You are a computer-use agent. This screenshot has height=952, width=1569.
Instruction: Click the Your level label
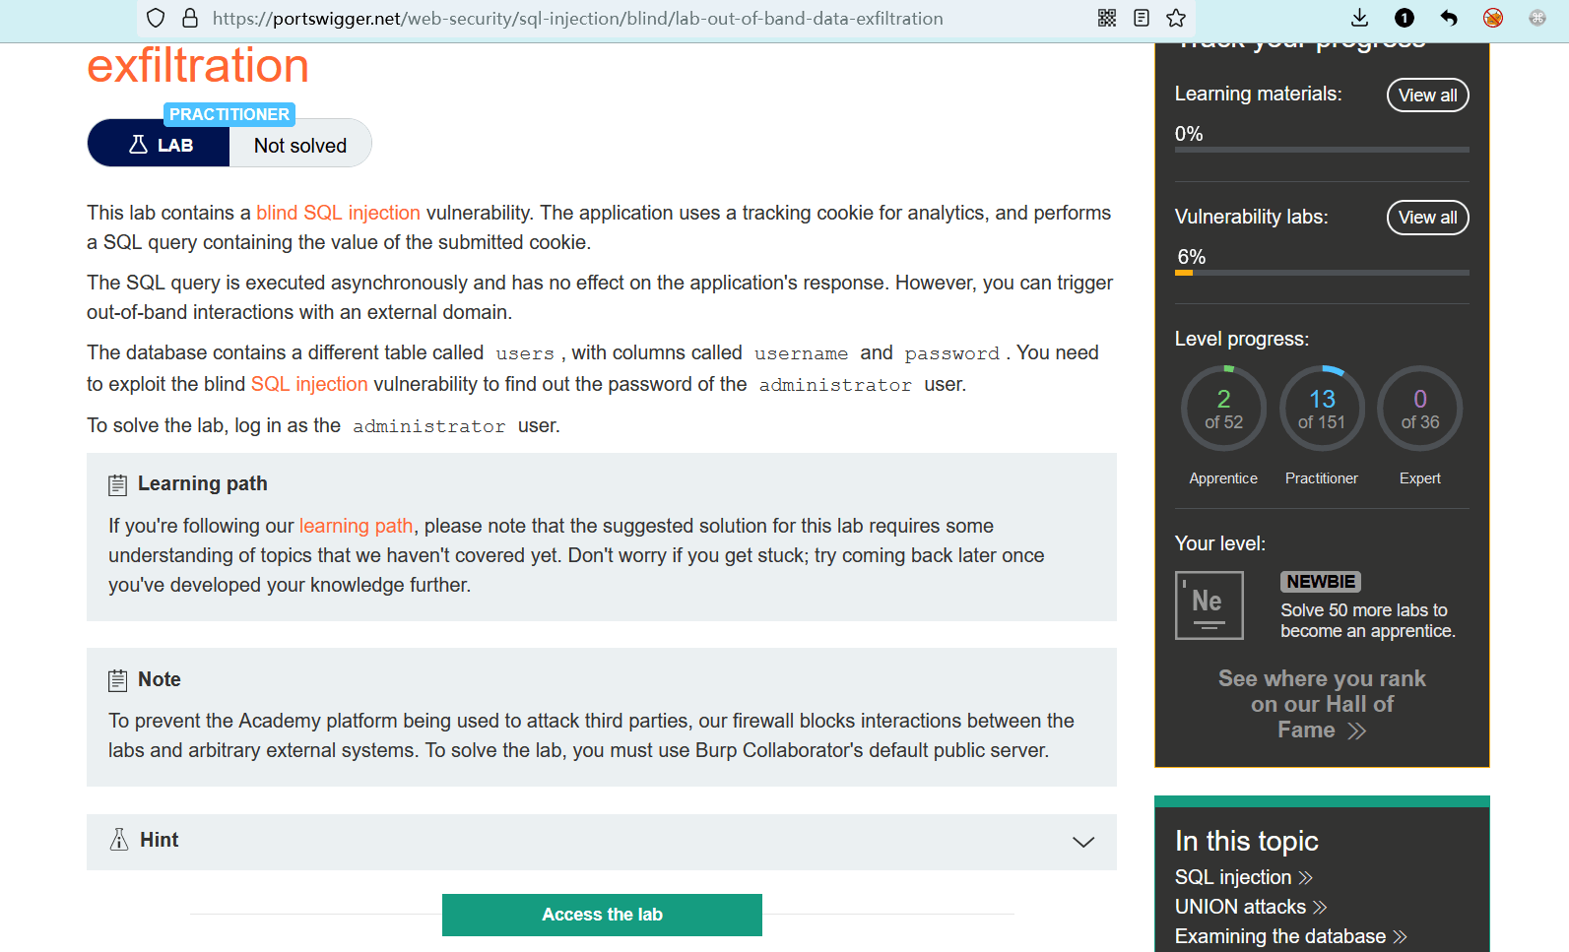[x=1220, y=543]
